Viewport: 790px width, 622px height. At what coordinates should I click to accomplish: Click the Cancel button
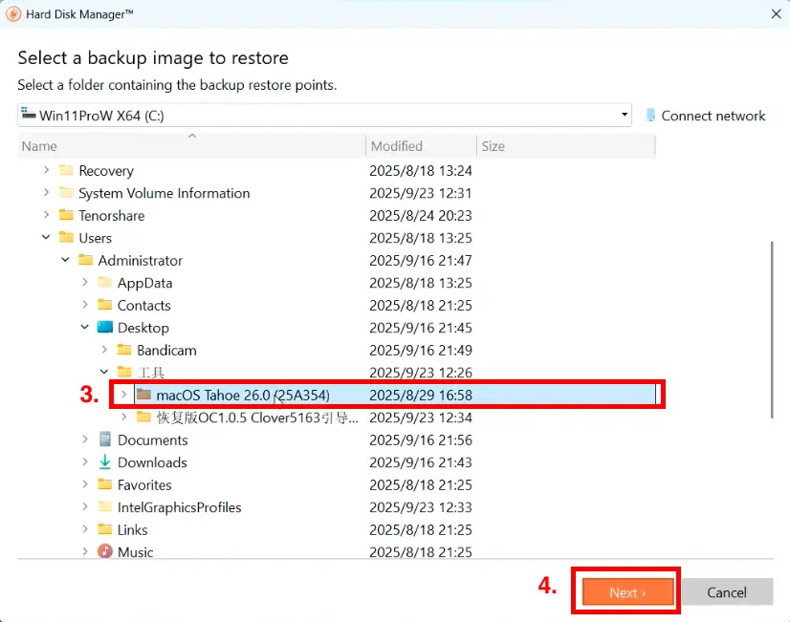point(727,591)
